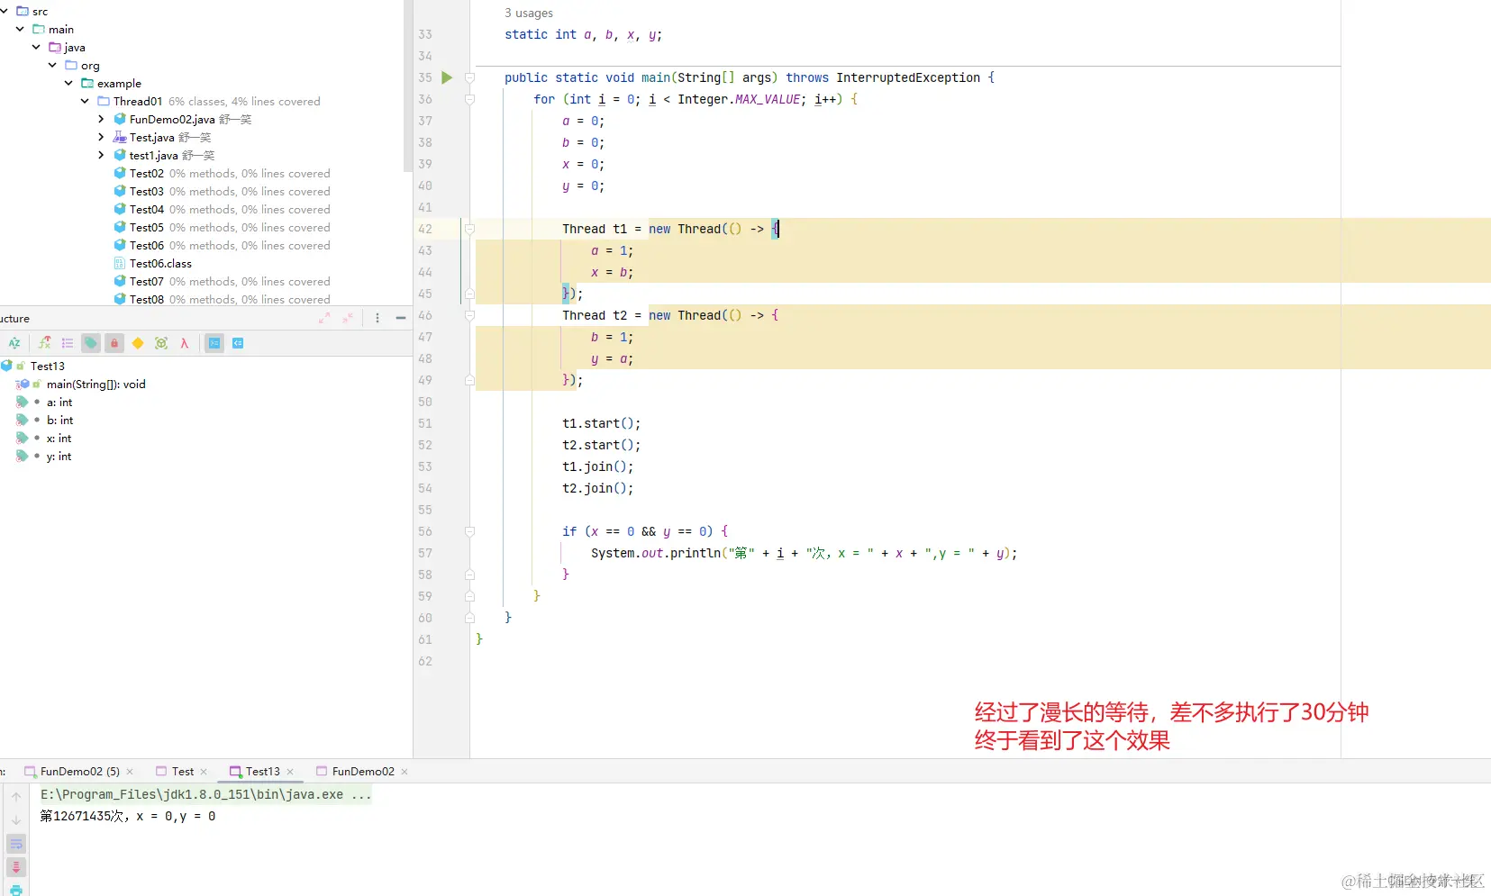Screen dimensions: 1491x896
Task: Run main method from the gutter icon
Action: (x=447, y=77)
